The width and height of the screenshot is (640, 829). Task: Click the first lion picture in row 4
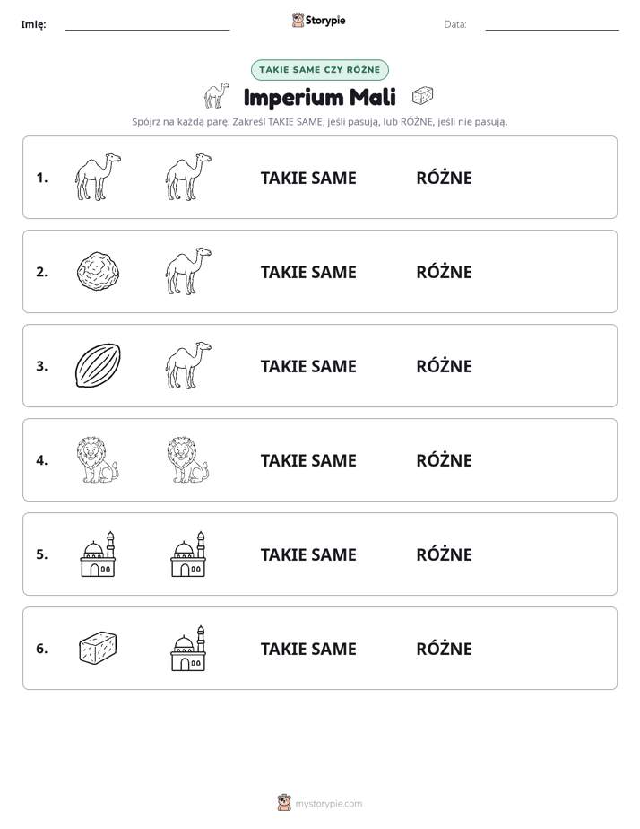coord(98,459)
